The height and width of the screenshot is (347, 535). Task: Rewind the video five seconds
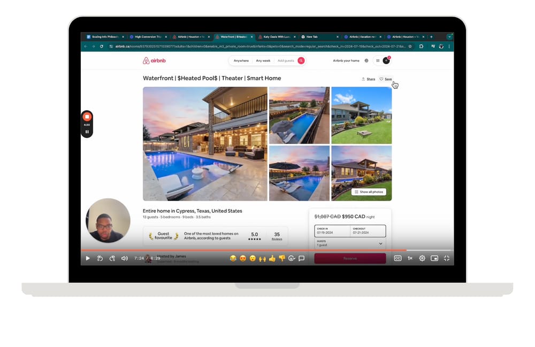[100, 258]
